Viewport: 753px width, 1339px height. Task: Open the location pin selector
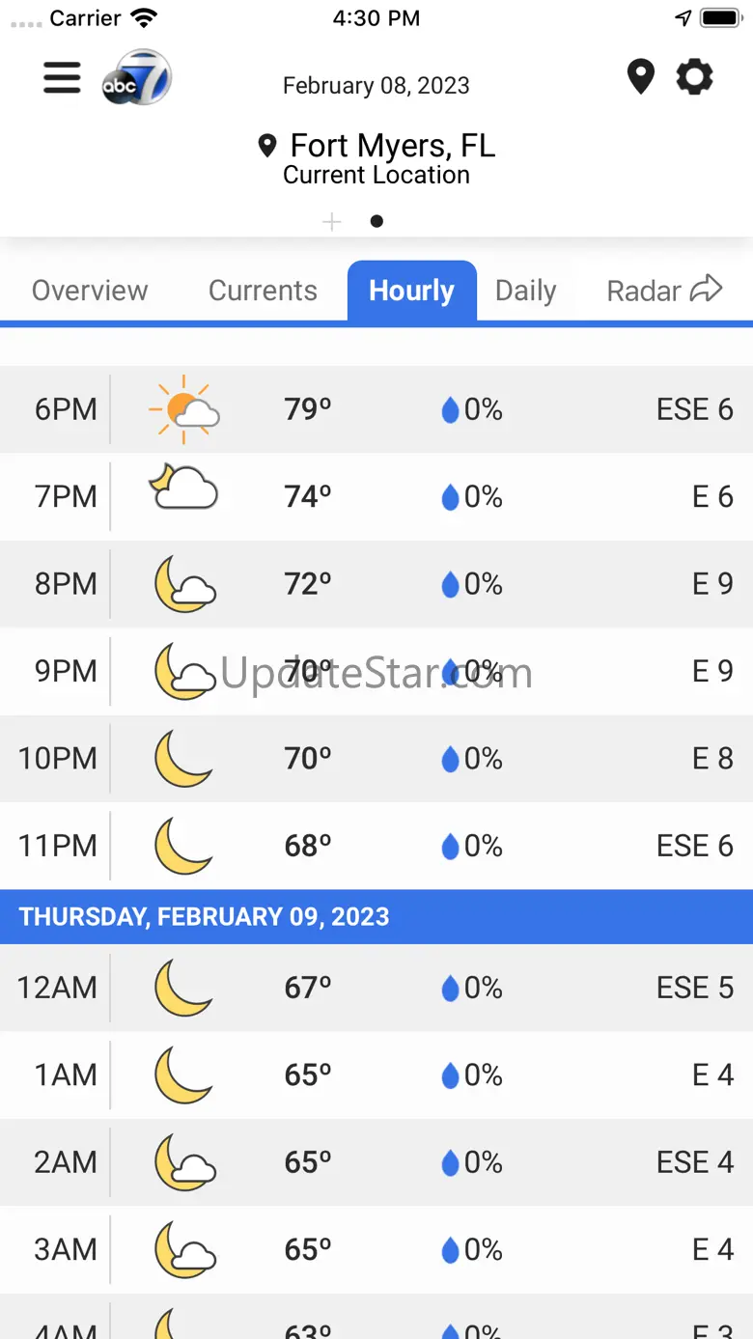tap(640, 77)
